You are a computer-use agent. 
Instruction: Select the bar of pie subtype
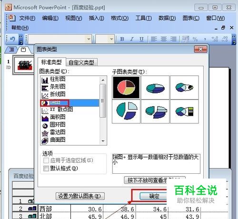[x=184, y=111]
